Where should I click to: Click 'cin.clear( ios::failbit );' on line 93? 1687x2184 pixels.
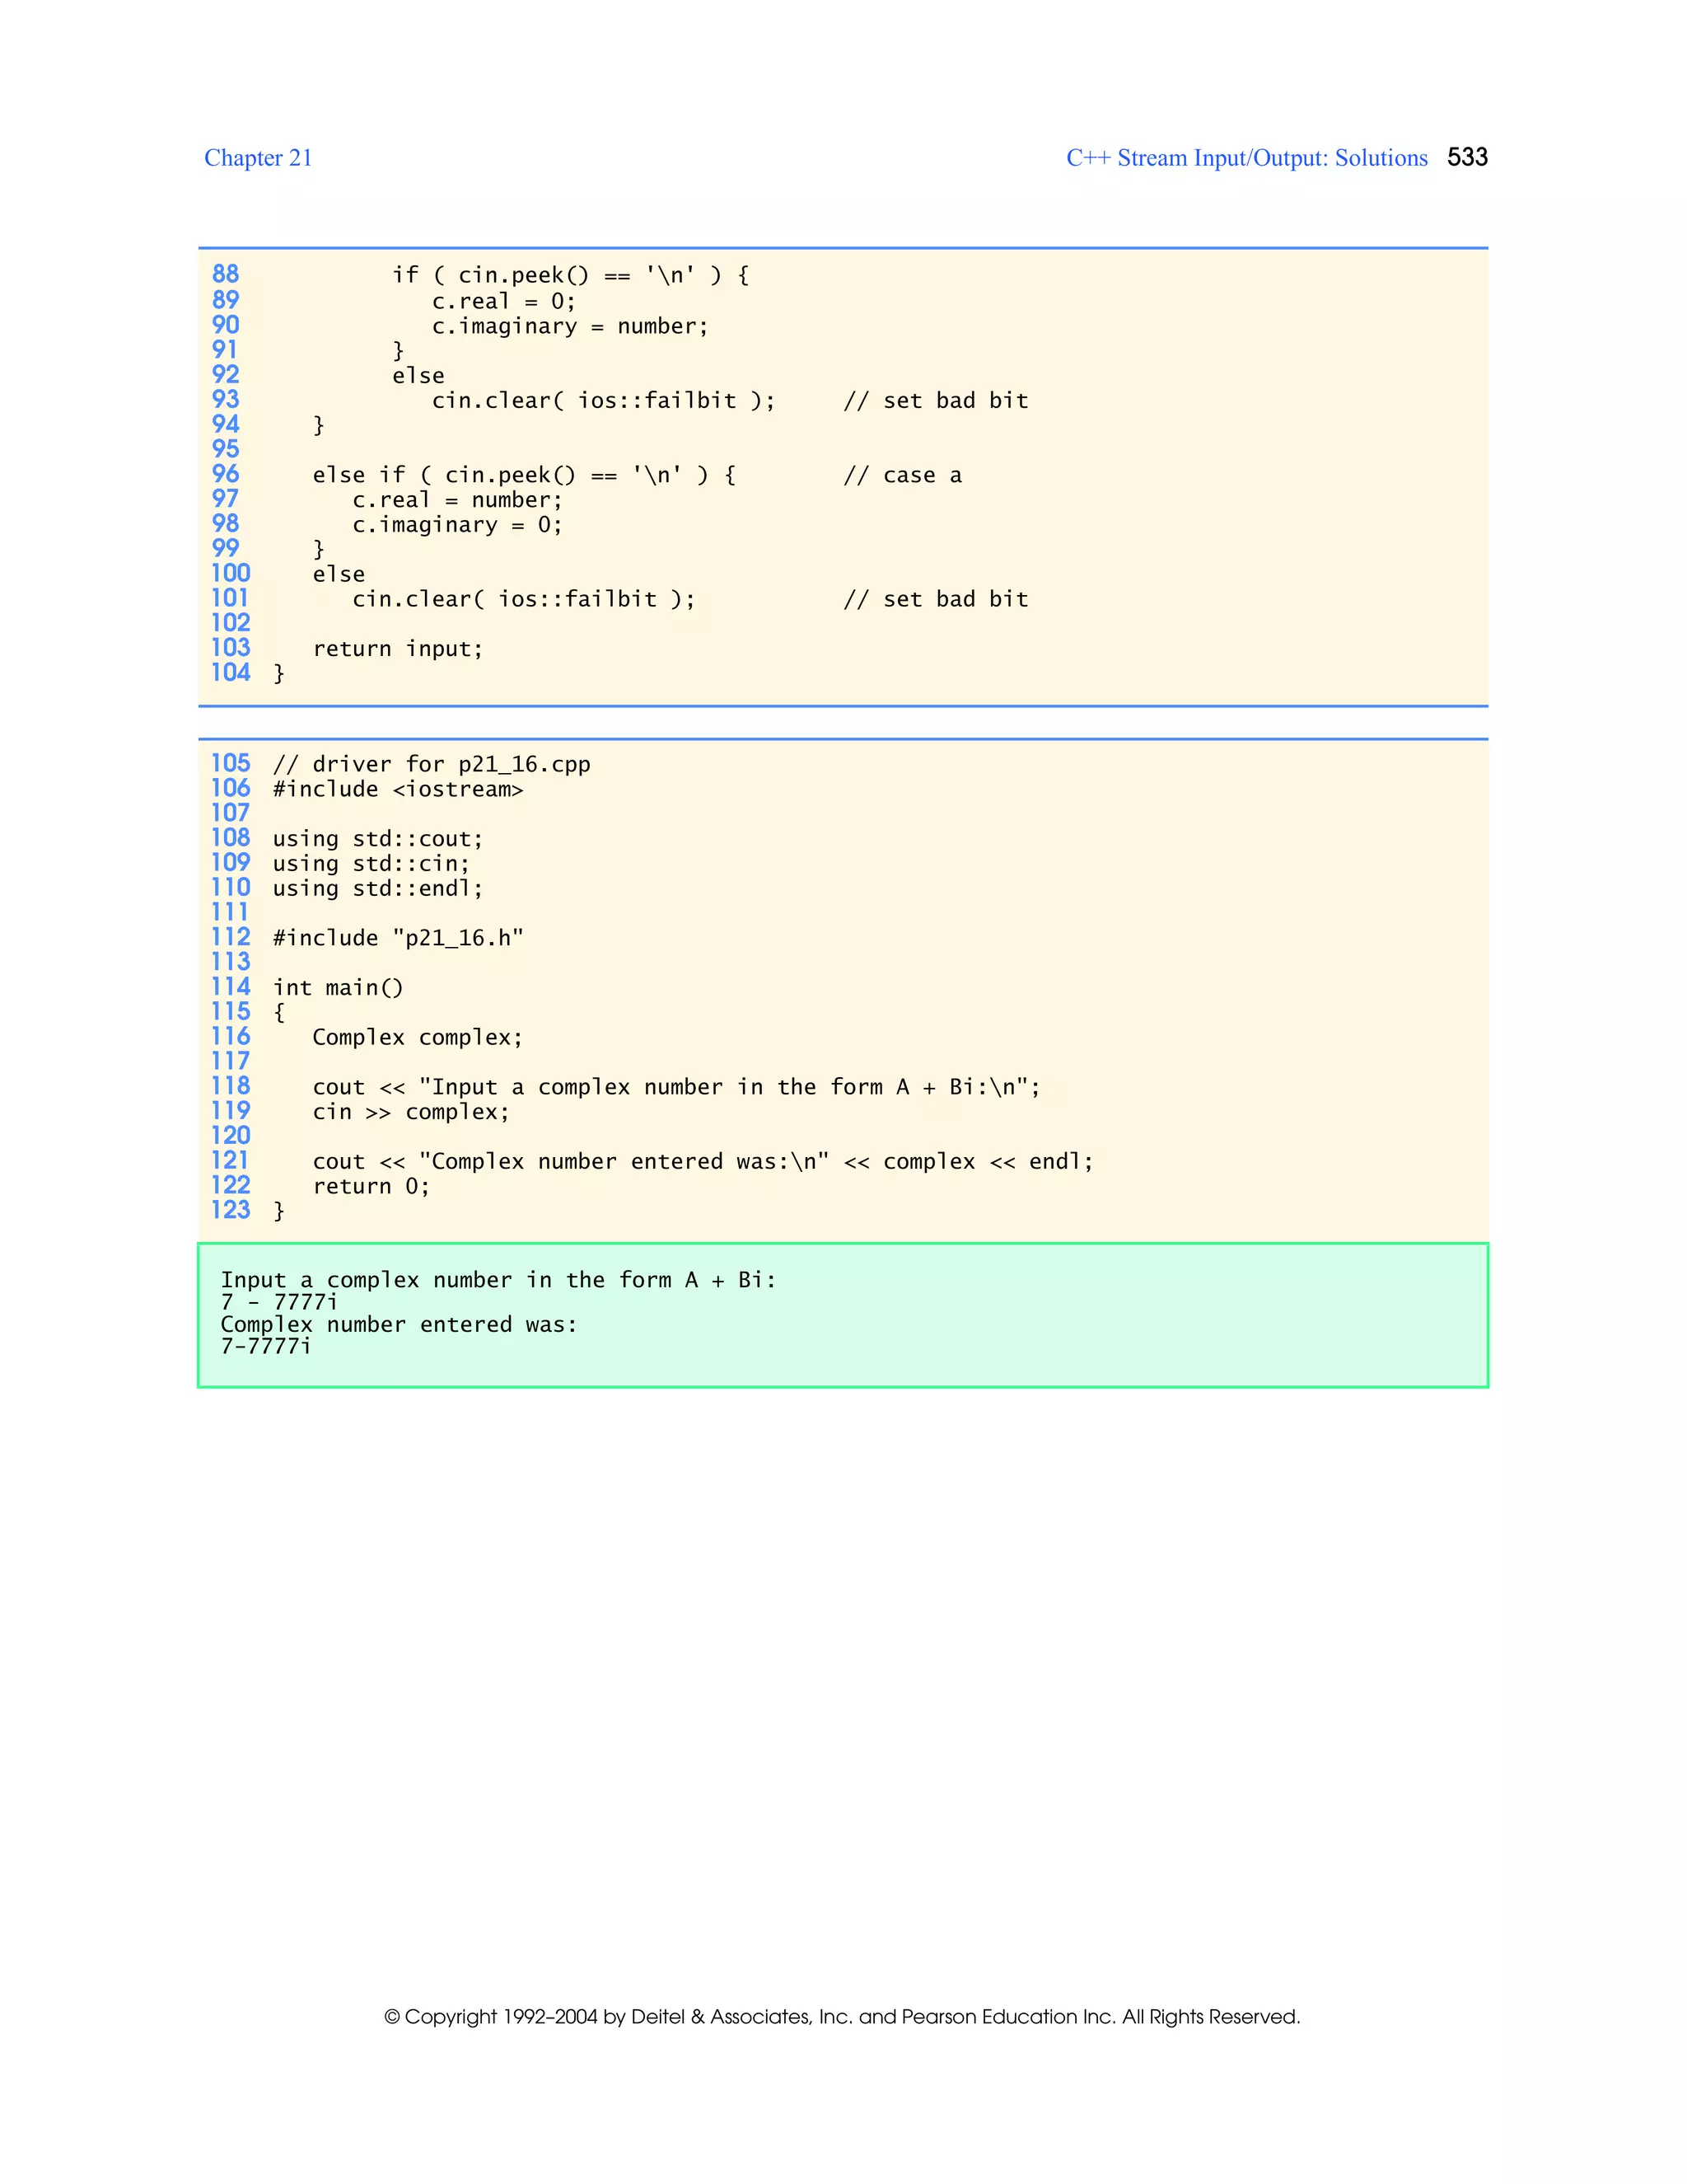coord(604,400)
